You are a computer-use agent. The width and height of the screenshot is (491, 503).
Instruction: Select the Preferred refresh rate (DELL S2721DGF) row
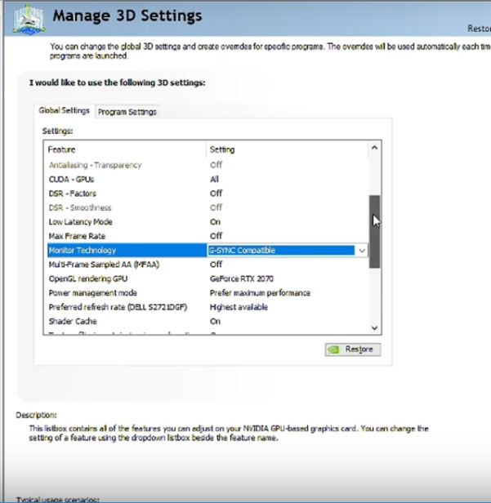pyautogui.click(x=208, y=307)
